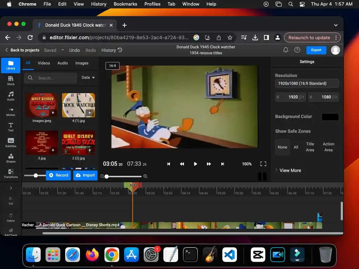Viewport: 359px width, 269px height.
Task: Click the thumbnail size slider handle
Action: 35,175
